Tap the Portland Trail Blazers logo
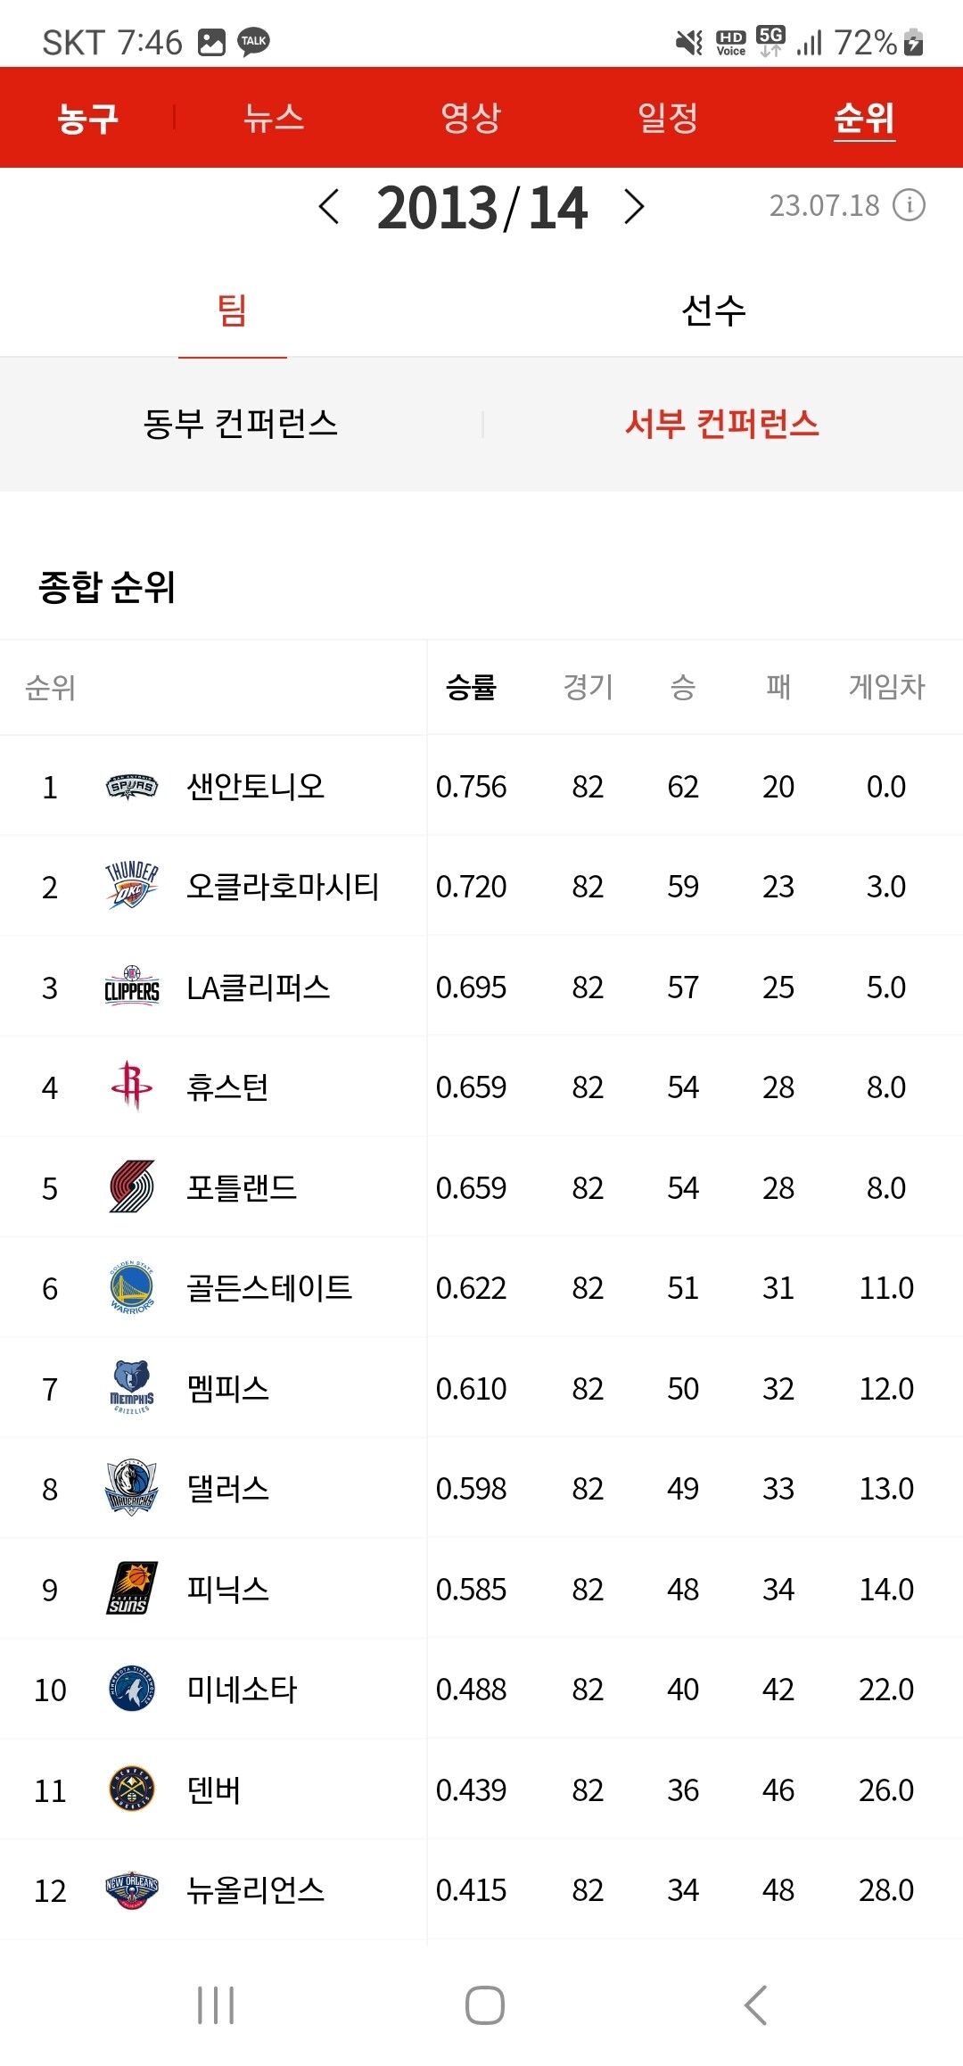963x2066 pixels. [x=132, y=1187]
